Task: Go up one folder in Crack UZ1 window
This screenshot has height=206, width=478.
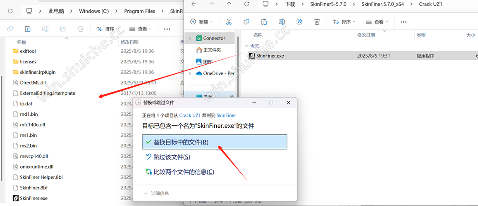Action: 229,4
